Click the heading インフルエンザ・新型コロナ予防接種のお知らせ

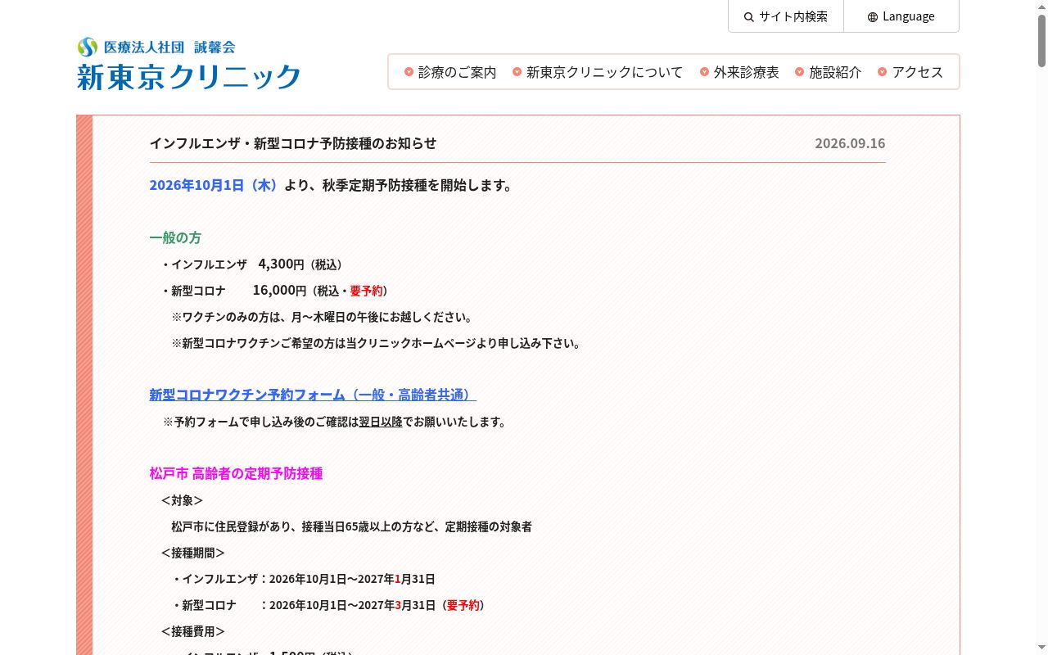[x=293, y=143]
